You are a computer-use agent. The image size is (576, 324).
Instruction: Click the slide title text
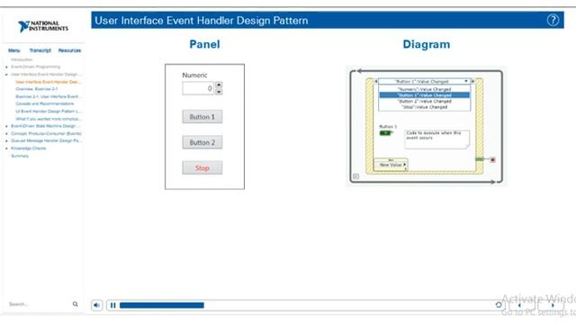pyautogui.click(x=202, y=21)
